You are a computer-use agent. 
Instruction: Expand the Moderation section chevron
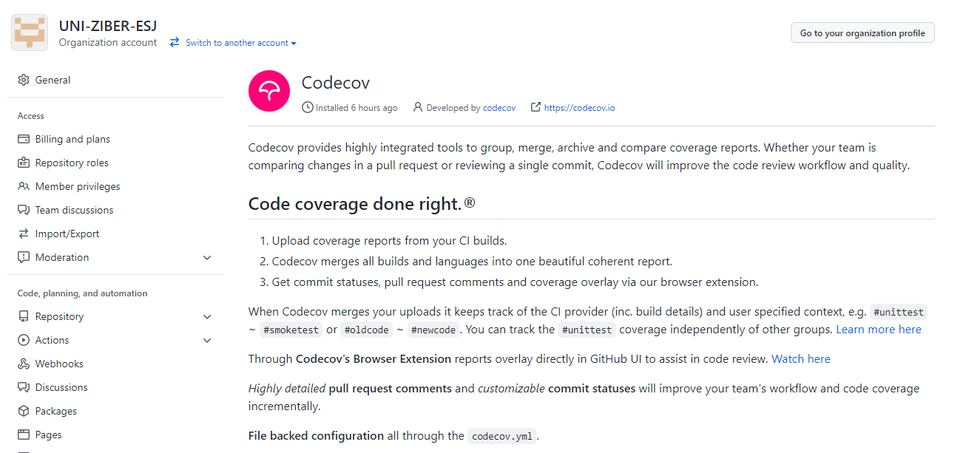click(207, 257)
